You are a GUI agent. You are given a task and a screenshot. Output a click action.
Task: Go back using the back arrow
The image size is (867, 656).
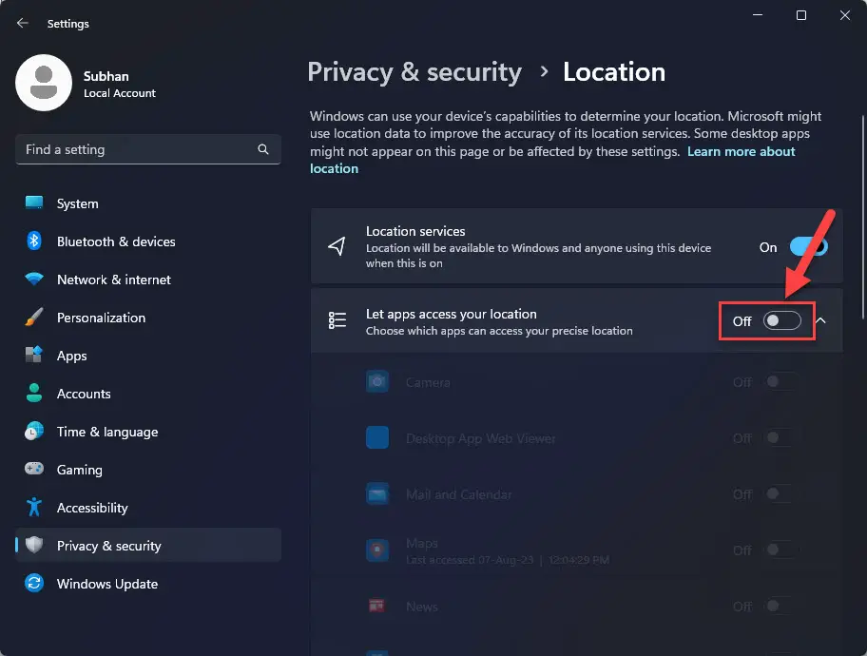tap(22, 23)
